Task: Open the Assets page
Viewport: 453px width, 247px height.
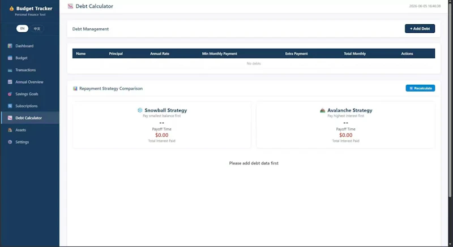Action: 30,130
